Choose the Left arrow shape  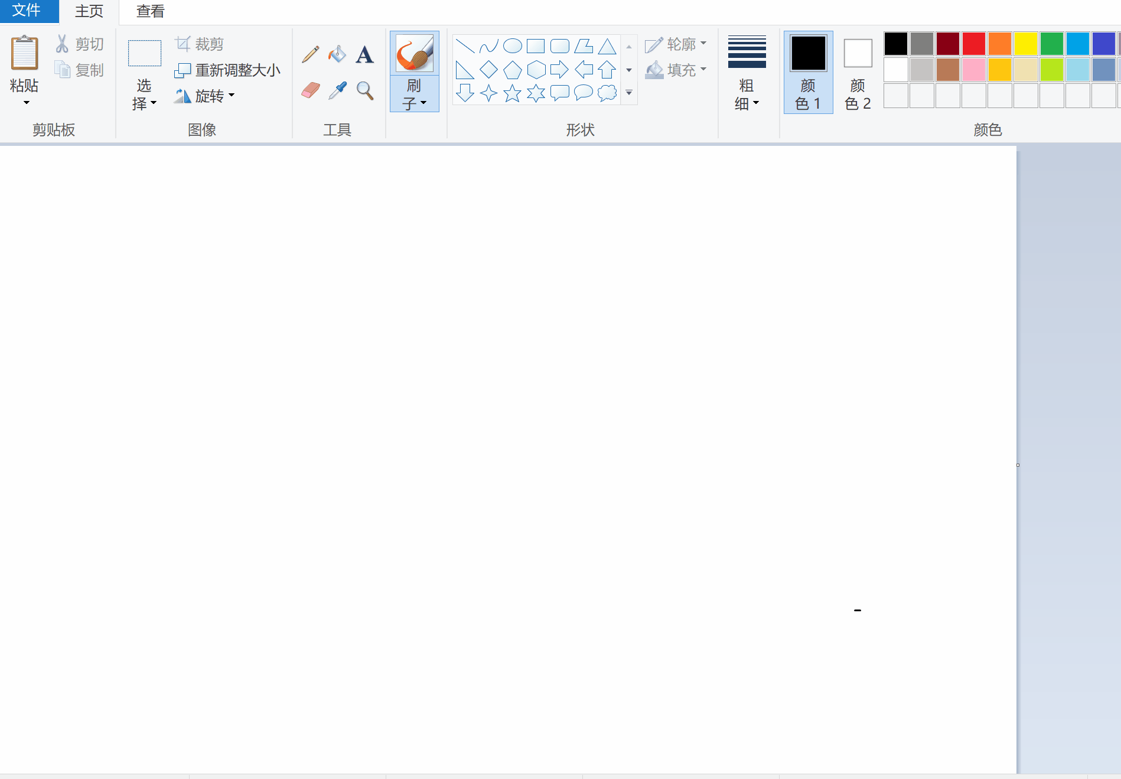583,70
